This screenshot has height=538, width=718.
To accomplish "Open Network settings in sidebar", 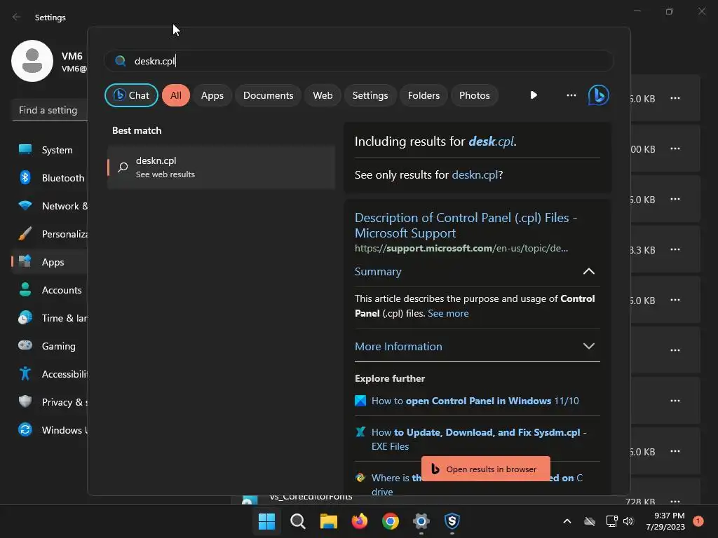I will pos(50,206).
